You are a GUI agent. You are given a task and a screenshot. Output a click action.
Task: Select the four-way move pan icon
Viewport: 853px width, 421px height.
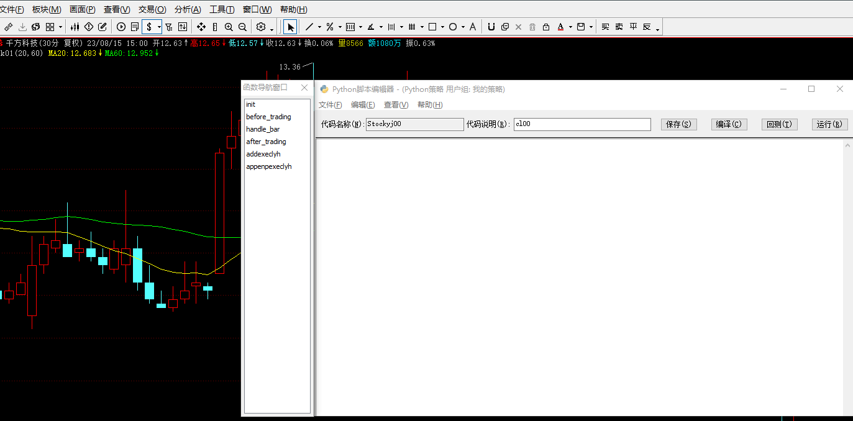(x=201, y=27)
